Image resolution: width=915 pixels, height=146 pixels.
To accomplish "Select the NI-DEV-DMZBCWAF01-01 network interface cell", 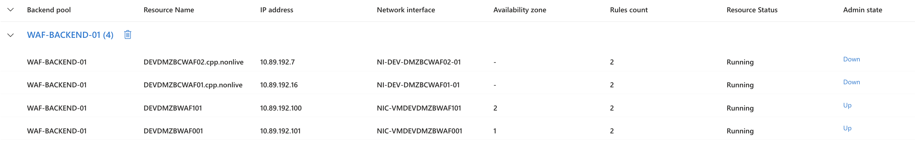I will 418,85.
